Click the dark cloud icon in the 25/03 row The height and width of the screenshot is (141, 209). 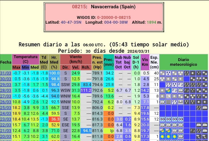point(205,108)
